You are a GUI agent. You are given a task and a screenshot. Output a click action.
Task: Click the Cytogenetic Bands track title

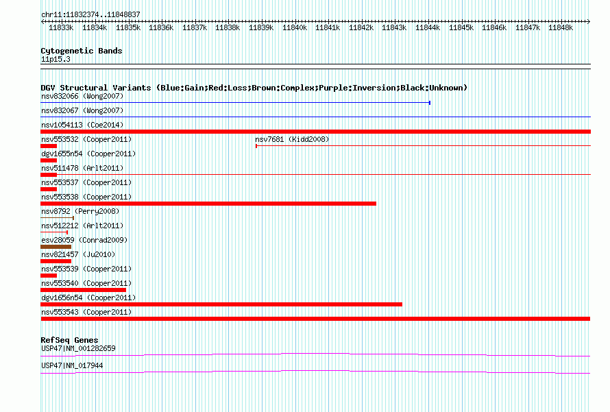click(x=82, y=51)
